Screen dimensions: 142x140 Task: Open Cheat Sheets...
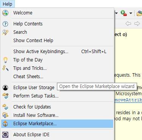[57, 77]
